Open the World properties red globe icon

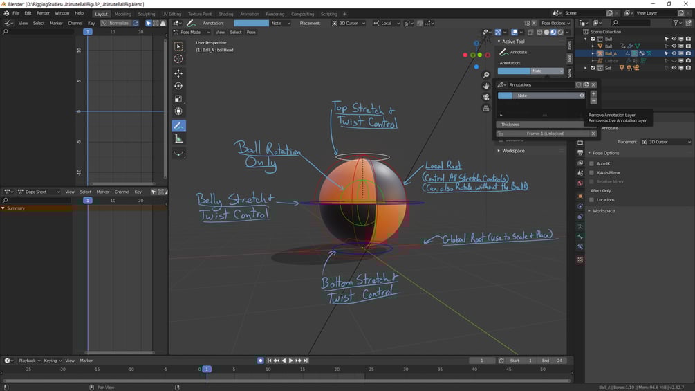click(x=580, y=183)
